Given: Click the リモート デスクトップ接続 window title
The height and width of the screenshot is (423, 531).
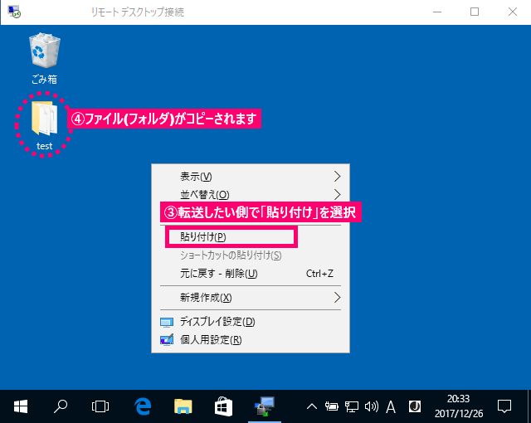Looking at the screenshot, I should point(138,12).
